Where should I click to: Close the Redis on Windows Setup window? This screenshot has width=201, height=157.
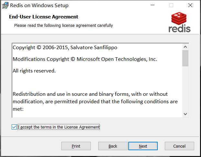[x=190, y=5]
